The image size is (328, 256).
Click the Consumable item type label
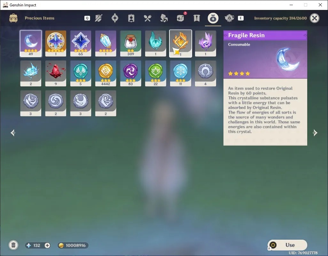(x=239, y=44)
